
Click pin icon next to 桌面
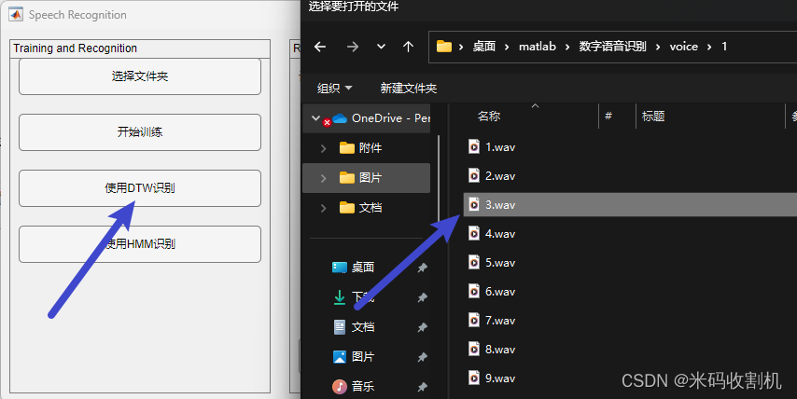click(x=422, y=268)
